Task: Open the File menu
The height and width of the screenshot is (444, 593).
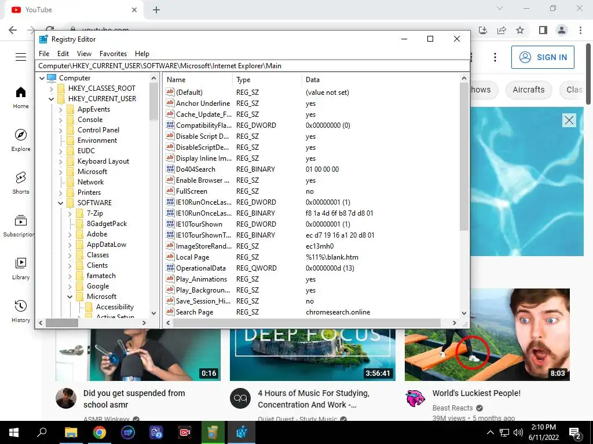Action: tap(44, 54)
